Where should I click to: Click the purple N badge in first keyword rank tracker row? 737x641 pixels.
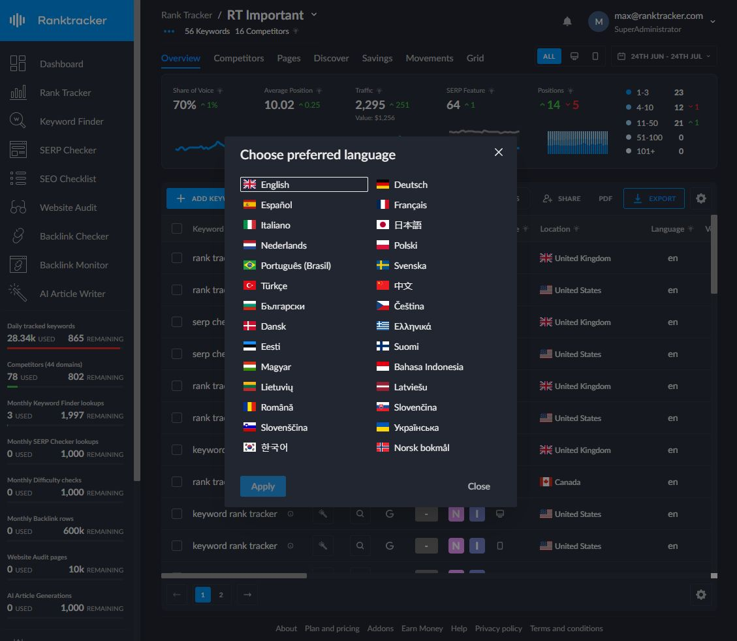456,514
